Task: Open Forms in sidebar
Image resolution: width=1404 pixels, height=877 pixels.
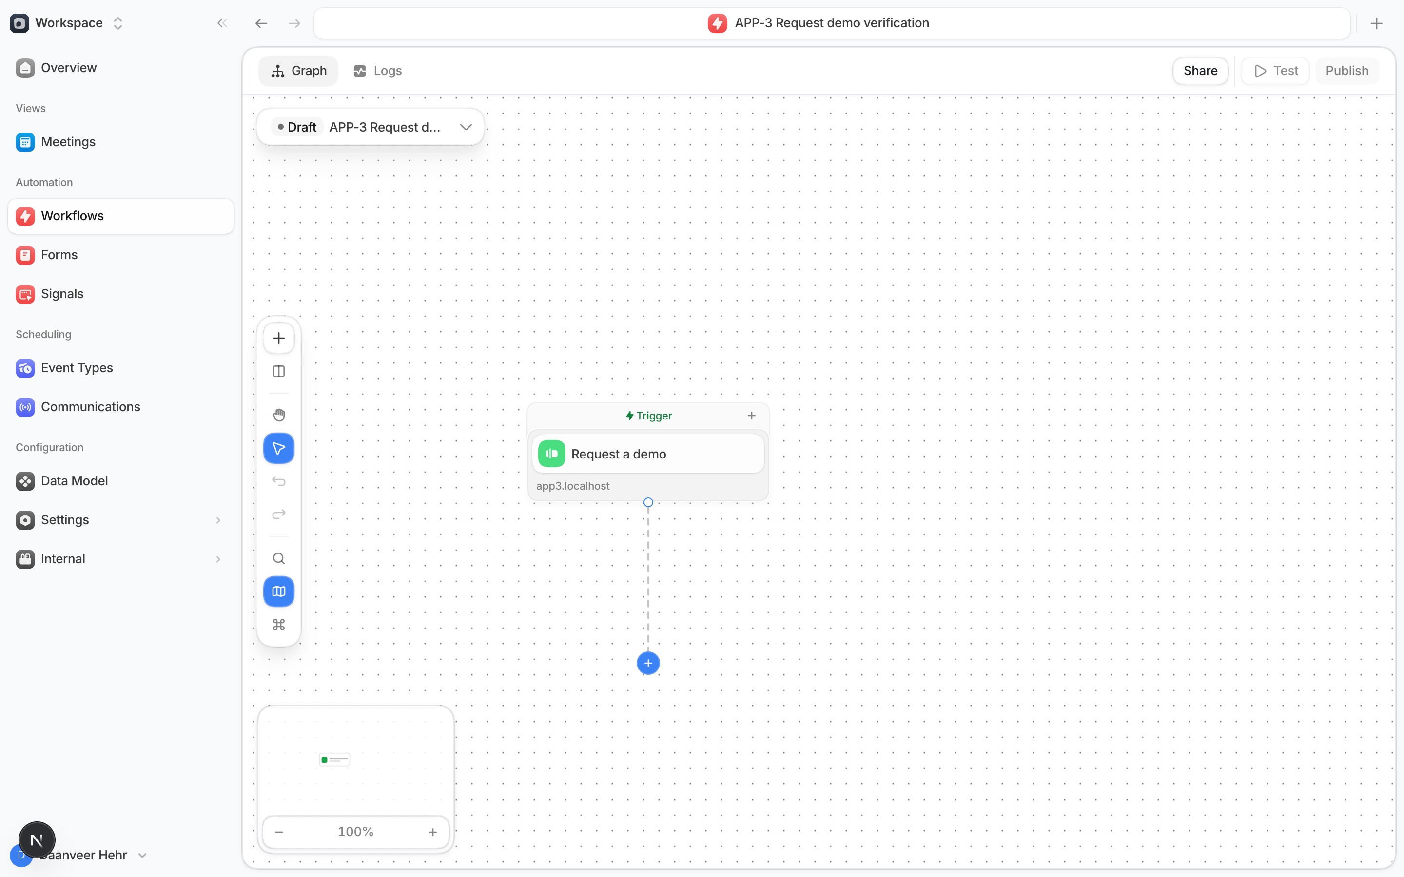Action: (x=121, y=255)
